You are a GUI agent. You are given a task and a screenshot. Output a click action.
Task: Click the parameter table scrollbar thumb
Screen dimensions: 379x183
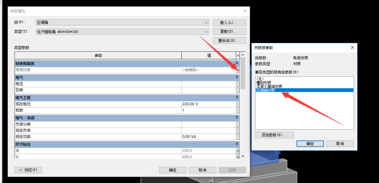point(243,73)
